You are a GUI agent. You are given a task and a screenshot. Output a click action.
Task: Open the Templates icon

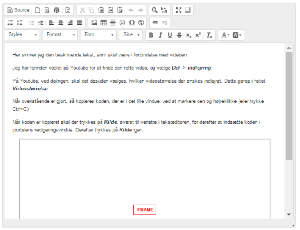click(x=68, y=10)
